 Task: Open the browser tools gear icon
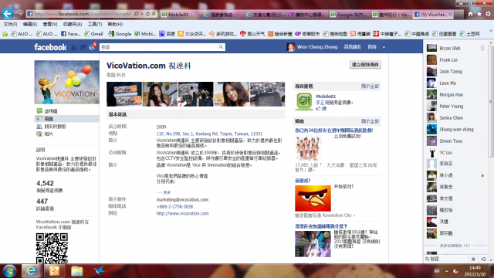[488, 14]
